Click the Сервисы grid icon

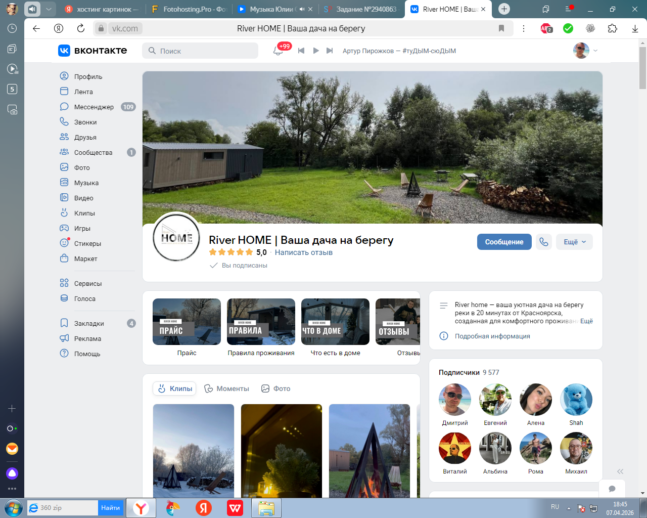64,283
